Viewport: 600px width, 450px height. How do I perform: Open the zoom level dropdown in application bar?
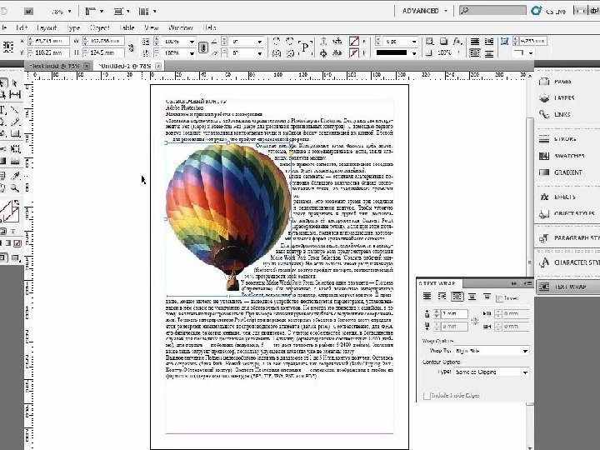[x=69, y=12]
